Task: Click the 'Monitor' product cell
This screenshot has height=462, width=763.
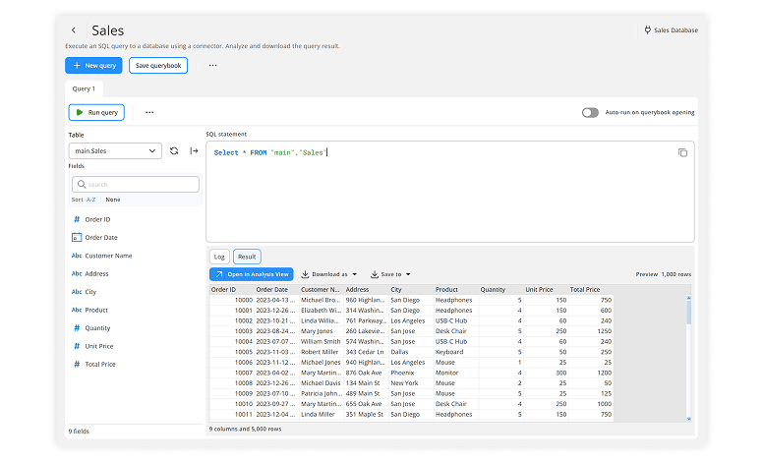Action: [456, 373]
